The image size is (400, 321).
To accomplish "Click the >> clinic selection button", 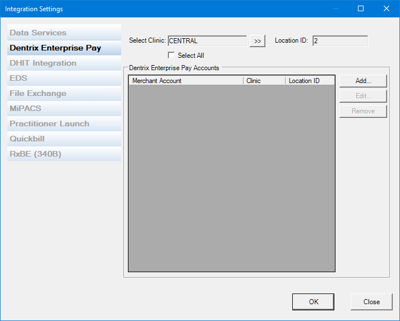I will [257, 41].
